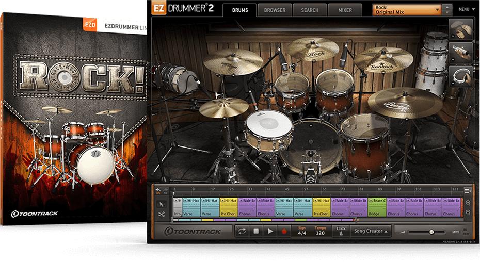Click the Toontrack logo in the transport bar
The image size is (480, 262).
[193, 232]
